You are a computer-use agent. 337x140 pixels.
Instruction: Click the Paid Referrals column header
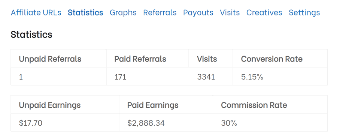coord(140,59)
